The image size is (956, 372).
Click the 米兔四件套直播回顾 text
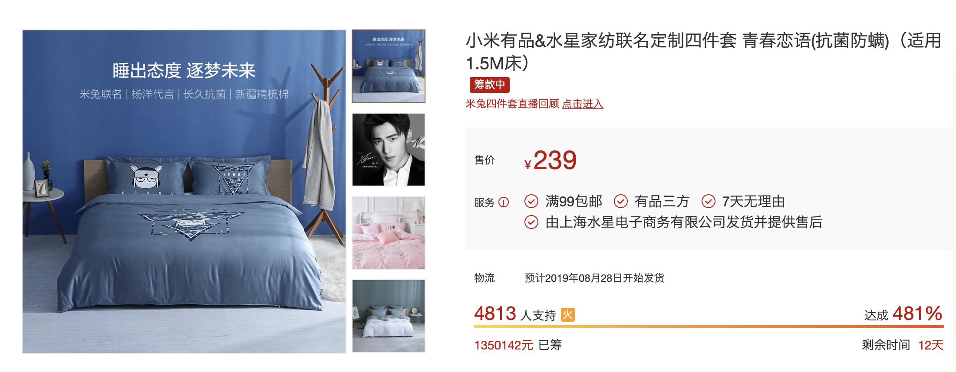(512, 104)
